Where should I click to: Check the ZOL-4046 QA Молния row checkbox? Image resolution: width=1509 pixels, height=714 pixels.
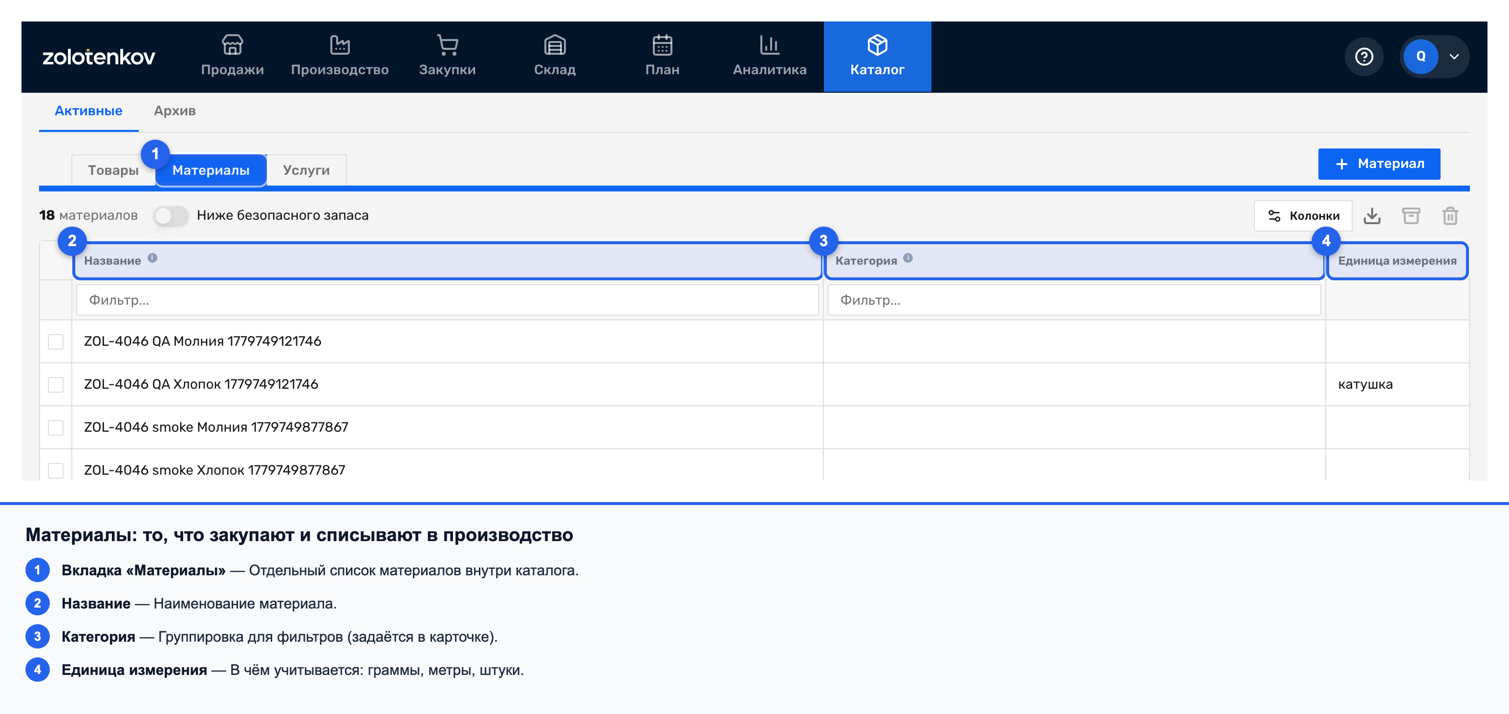[x=56, y=341]
